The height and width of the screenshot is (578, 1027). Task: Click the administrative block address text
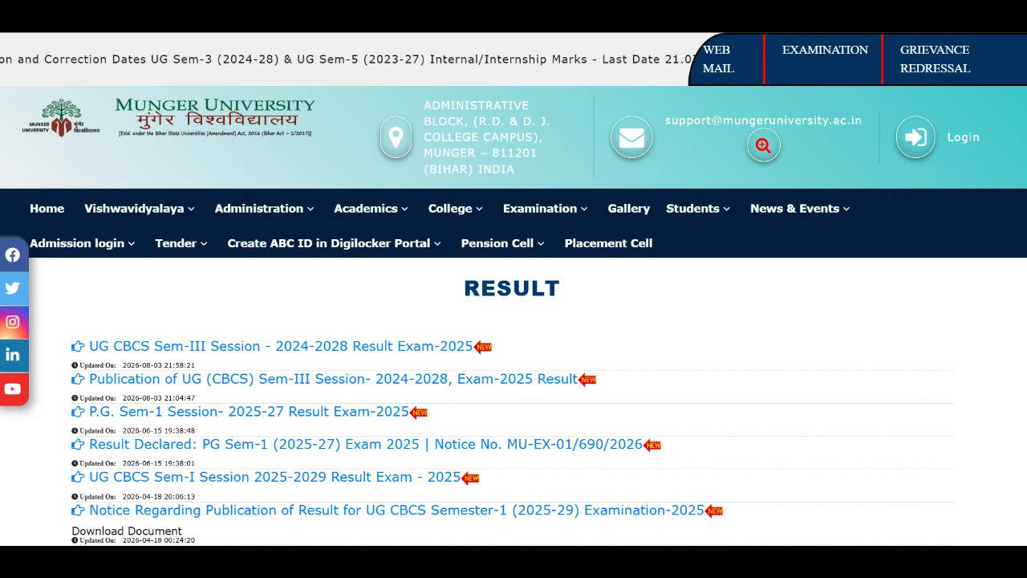point(487,137)
